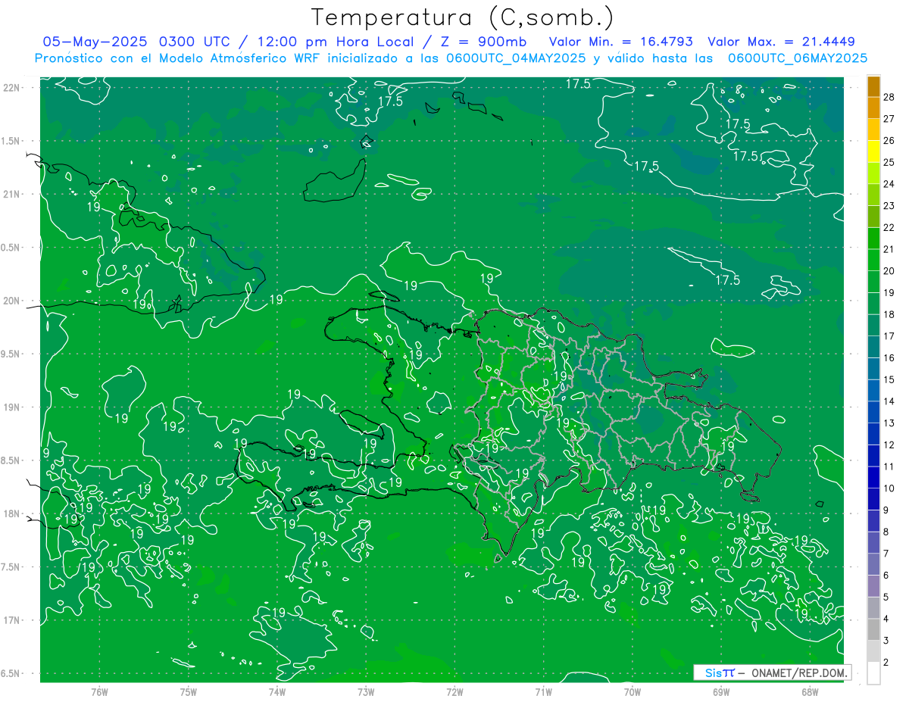Click the "19N" latitude axis label
The image size is (909, 702).
point(11,407)
